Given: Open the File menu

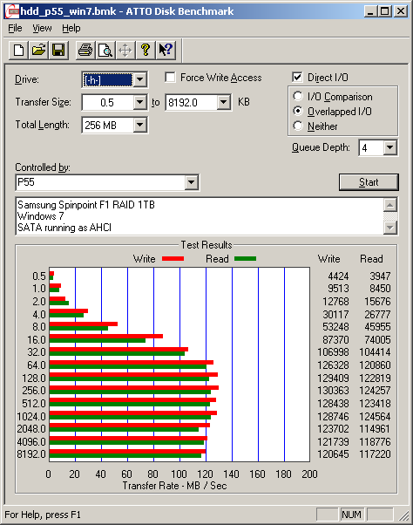Looking at the screenshot, I should pos(15,28).
